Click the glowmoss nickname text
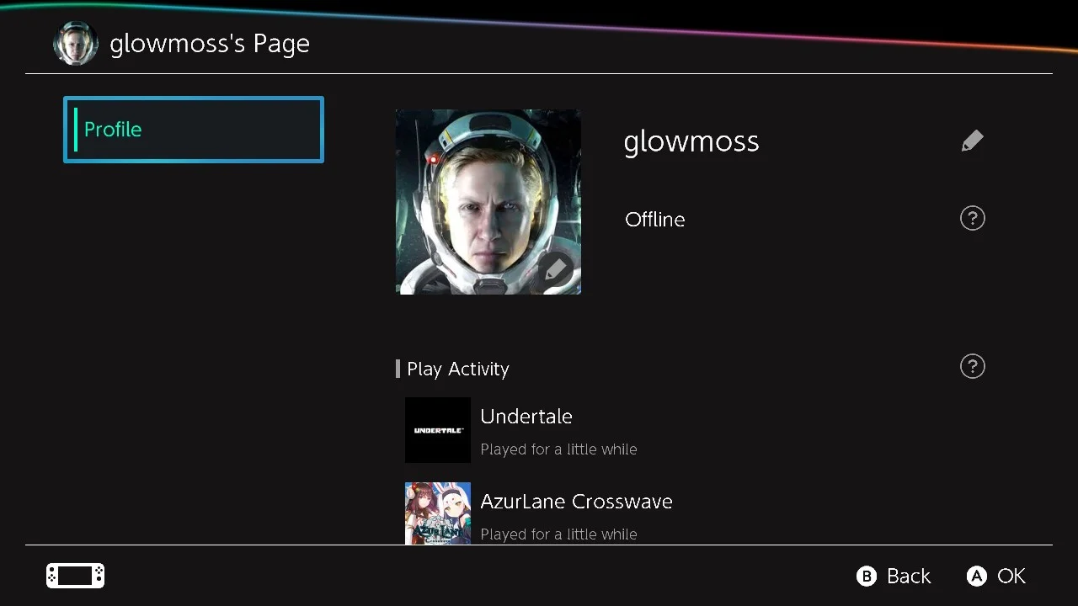 [x=691, y=141]
